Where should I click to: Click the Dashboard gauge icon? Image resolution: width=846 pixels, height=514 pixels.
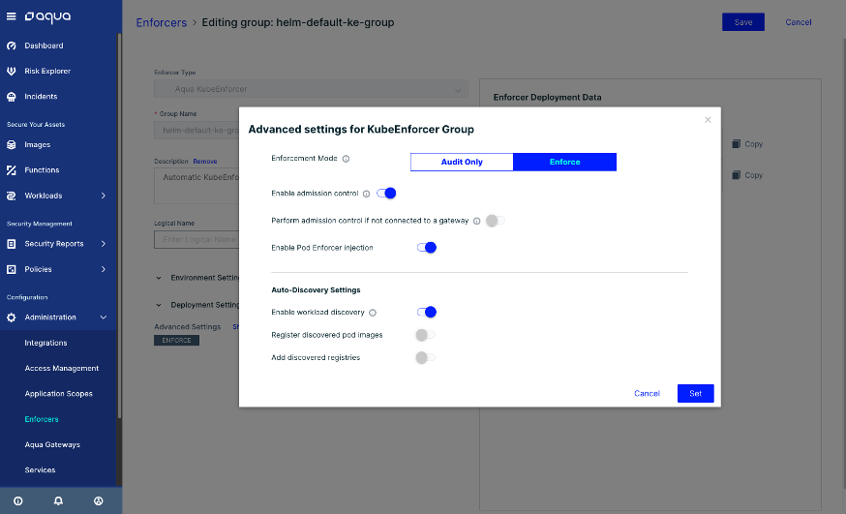pos(12,45)
